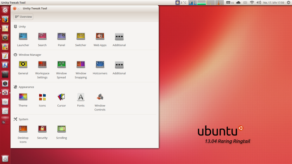Open Additional settings under Window Manager
The height and width of the screenshot is (164, 292).
tap(119, 68)
